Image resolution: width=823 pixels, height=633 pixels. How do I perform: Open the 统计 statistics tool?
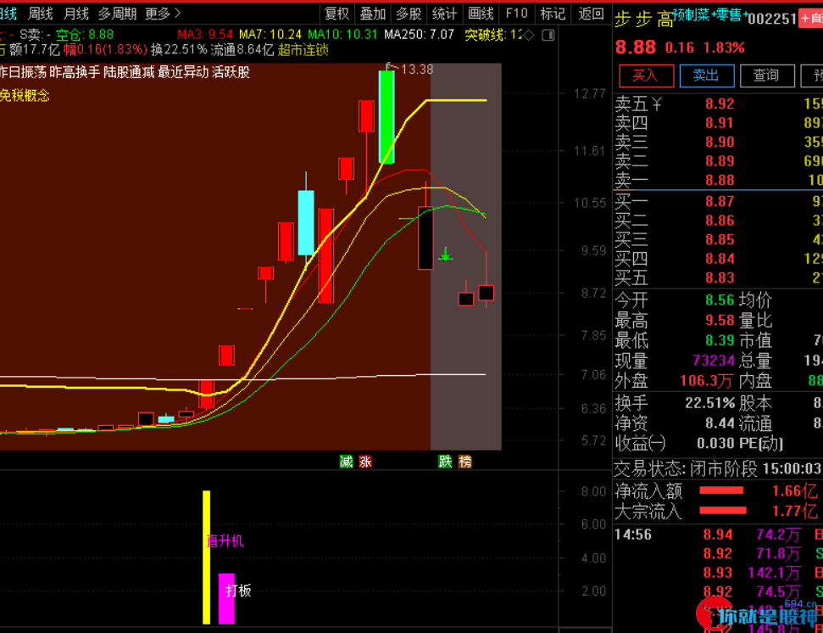445,14
